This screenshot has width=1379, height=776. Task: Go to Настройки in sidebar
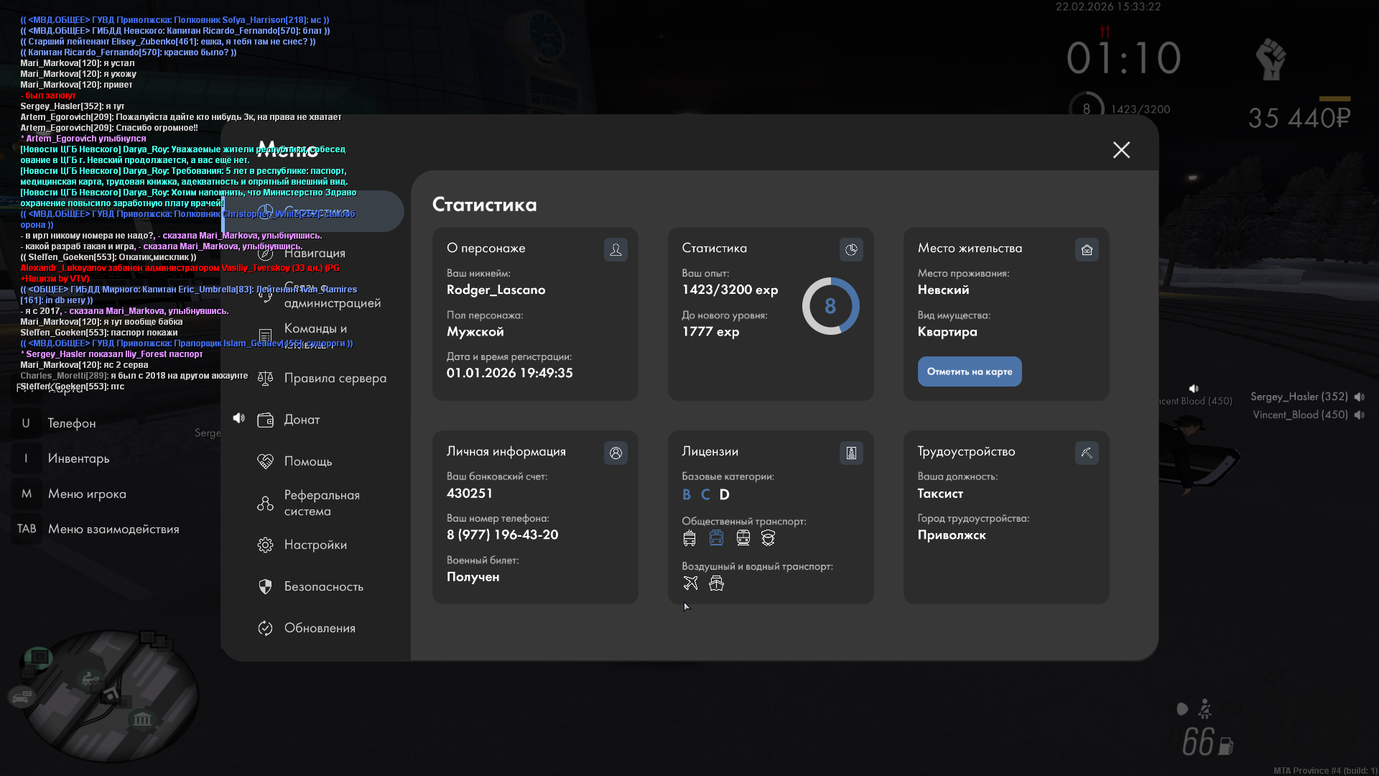pos(315,545)
